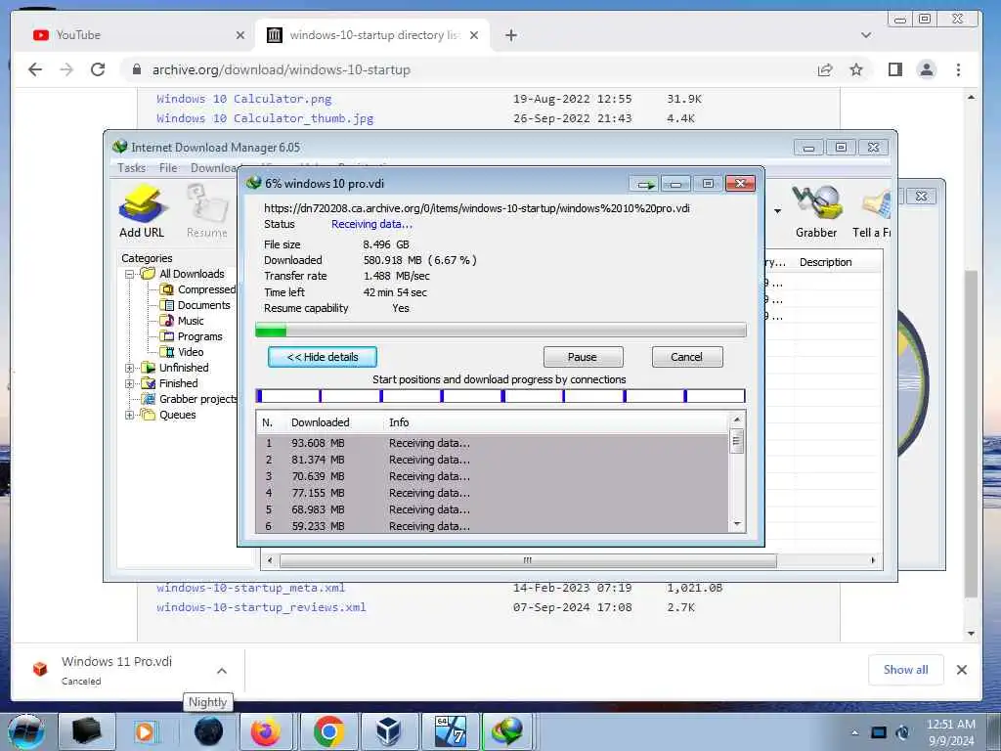This screenshot has width=1001, height=751.
Task: Toggle the Chrome side panel icon
Action: click(x=895, y=69)
